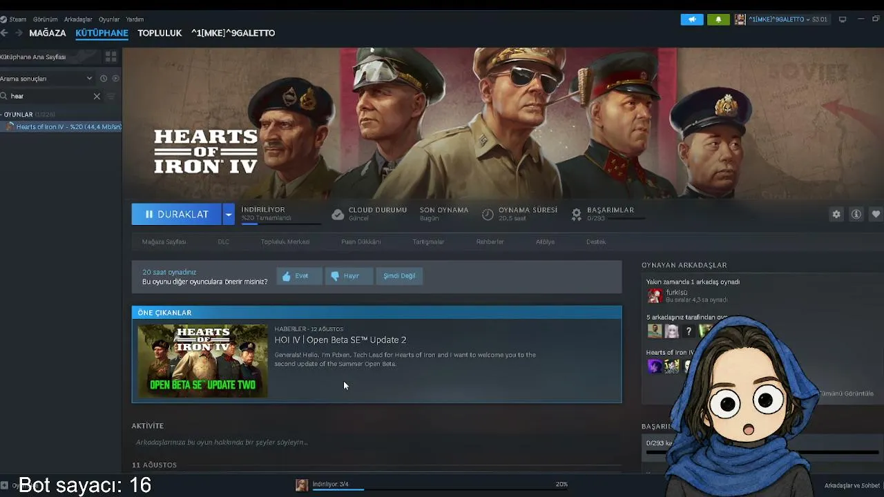Open HOI IV Open Beta SE Update 2 headline
Image resolution: width=884 pixels, height=497 pixels.
(x=340, y=340)
